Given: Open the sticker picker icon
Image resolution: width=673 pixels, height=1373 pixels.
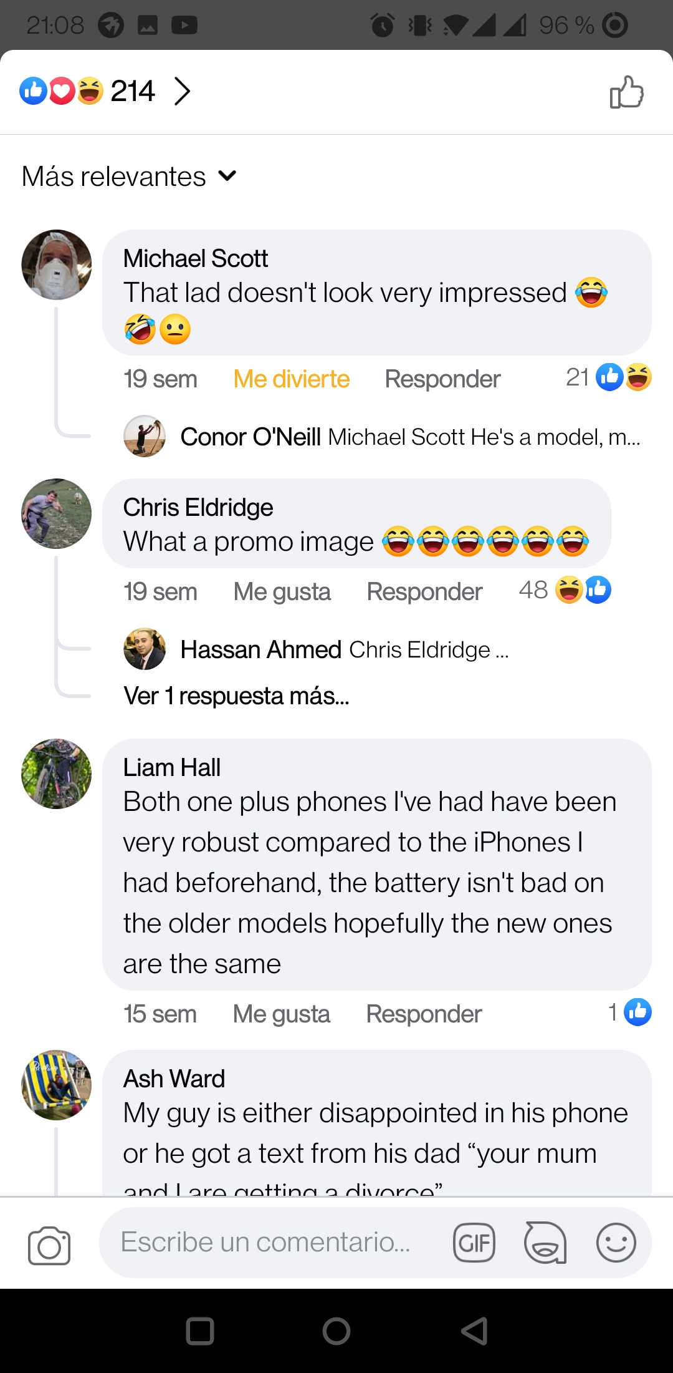Looking at the screenshot, I should (x=545, y=1243).
